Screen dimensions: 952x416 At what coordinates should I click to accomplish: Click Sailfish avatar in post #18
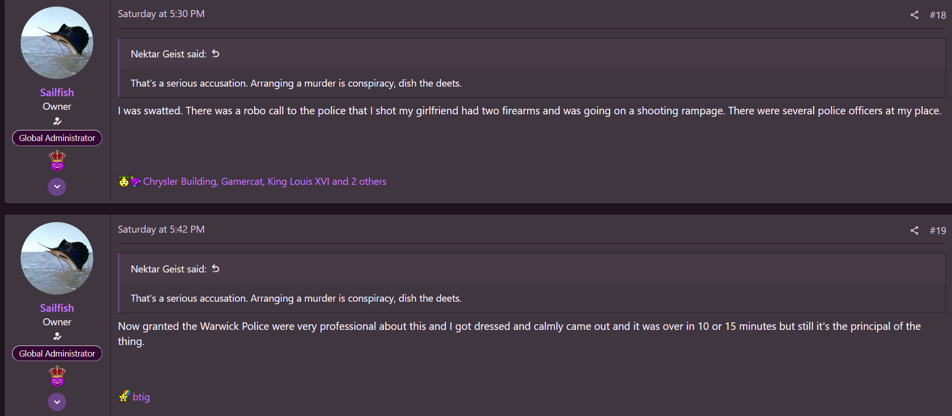click(57, 43)
